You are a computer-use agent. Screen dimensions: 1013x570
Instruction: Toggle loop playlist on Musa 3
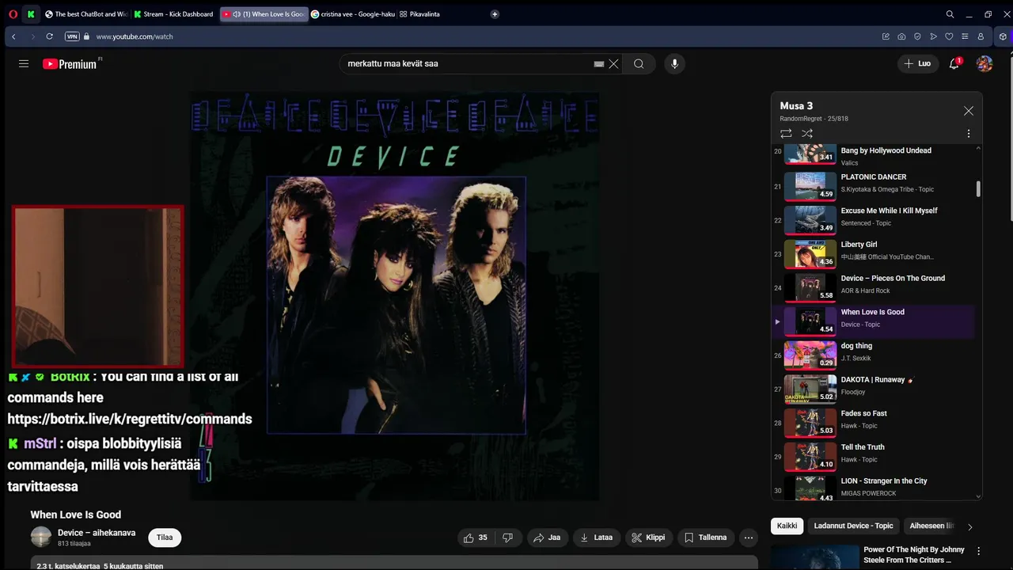coord(786,134)
